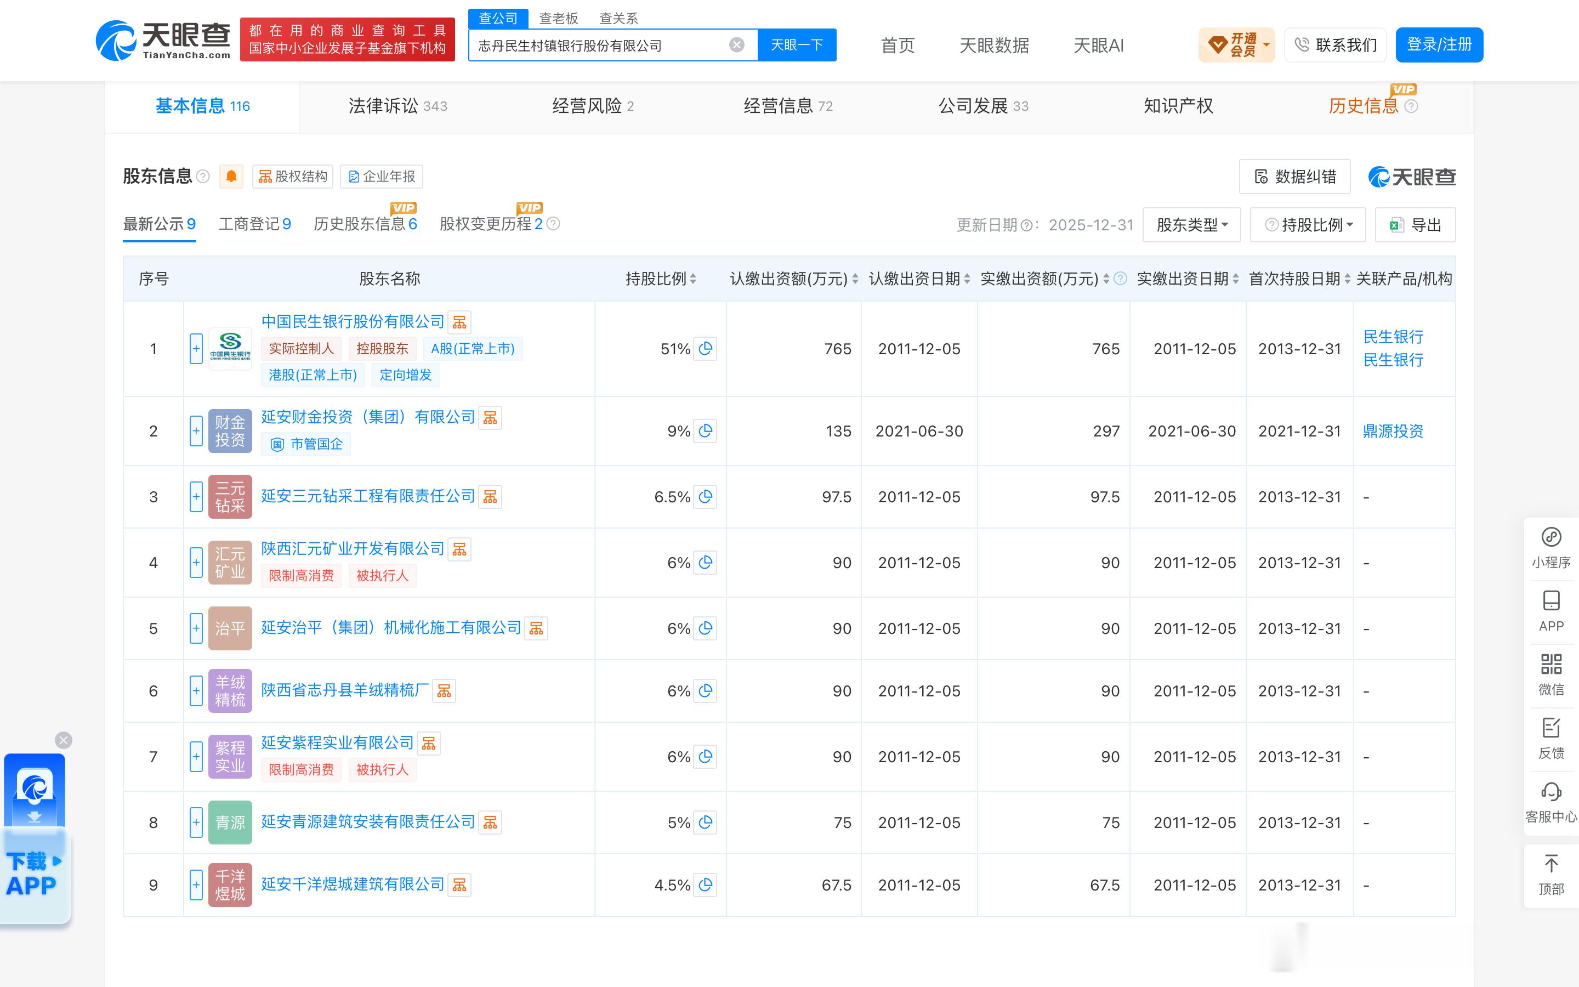1579x987 pixels.
Task: Select the 工商登记 sub-tab
Action: click(x=254, y=224)
